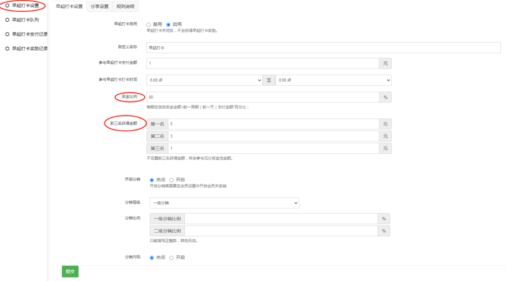The image size is (507, 281).
Task: Open the 6:00 点 start time dropdown
Action: coord(204,80)
